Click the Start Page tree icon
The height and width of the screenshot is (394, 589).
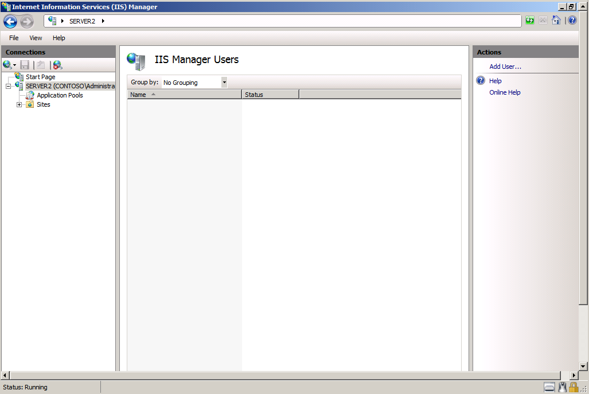point(19,77)
